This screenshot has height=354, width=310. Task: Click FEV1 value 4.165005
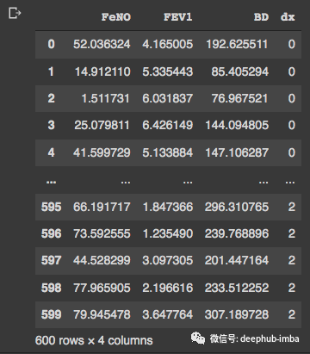click(167, 44)
